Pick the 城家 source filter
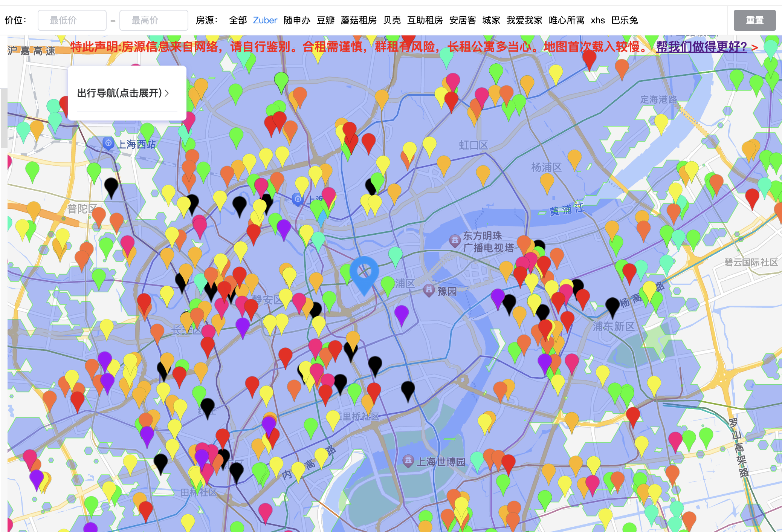Viewport: 782px width, 532px height. (x=491, y=20)
